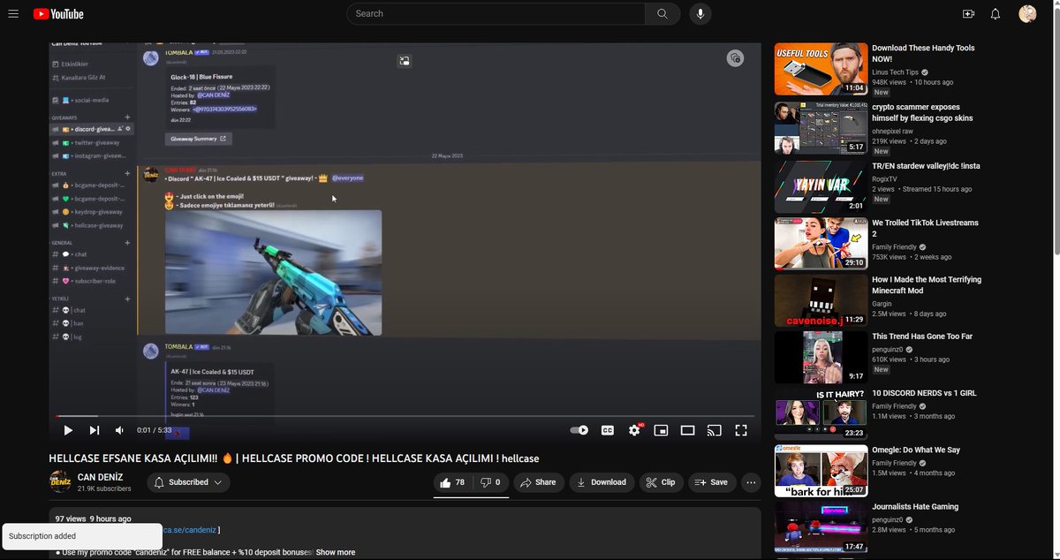The height and width of the screenshot is (560, 1060).
Task: Cast video with Play on TV icon
Action: (x=715, y=430)
